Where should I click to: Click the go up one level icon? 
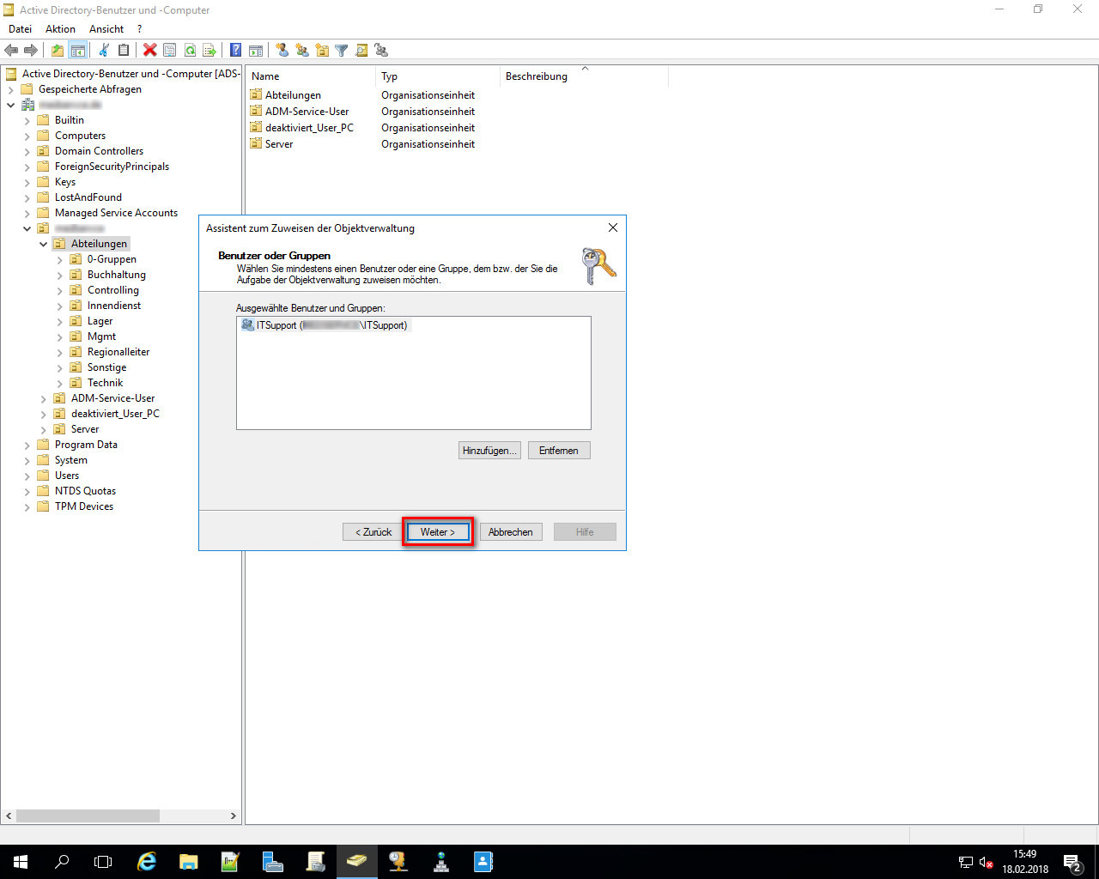click(x=57, y=51)
